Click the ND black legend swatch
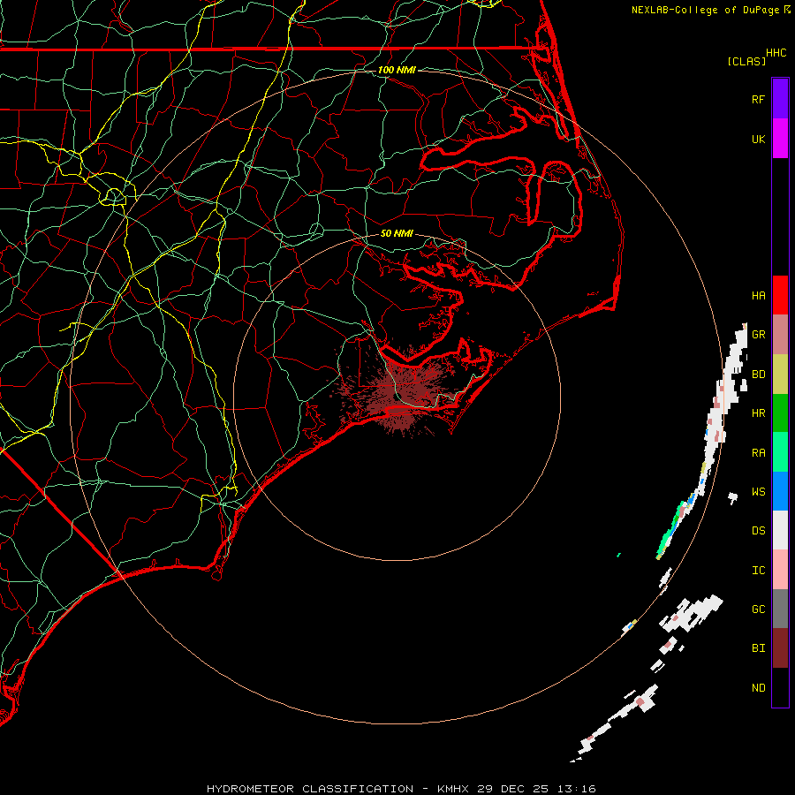 pyautogui.click(x=780, y=687)
